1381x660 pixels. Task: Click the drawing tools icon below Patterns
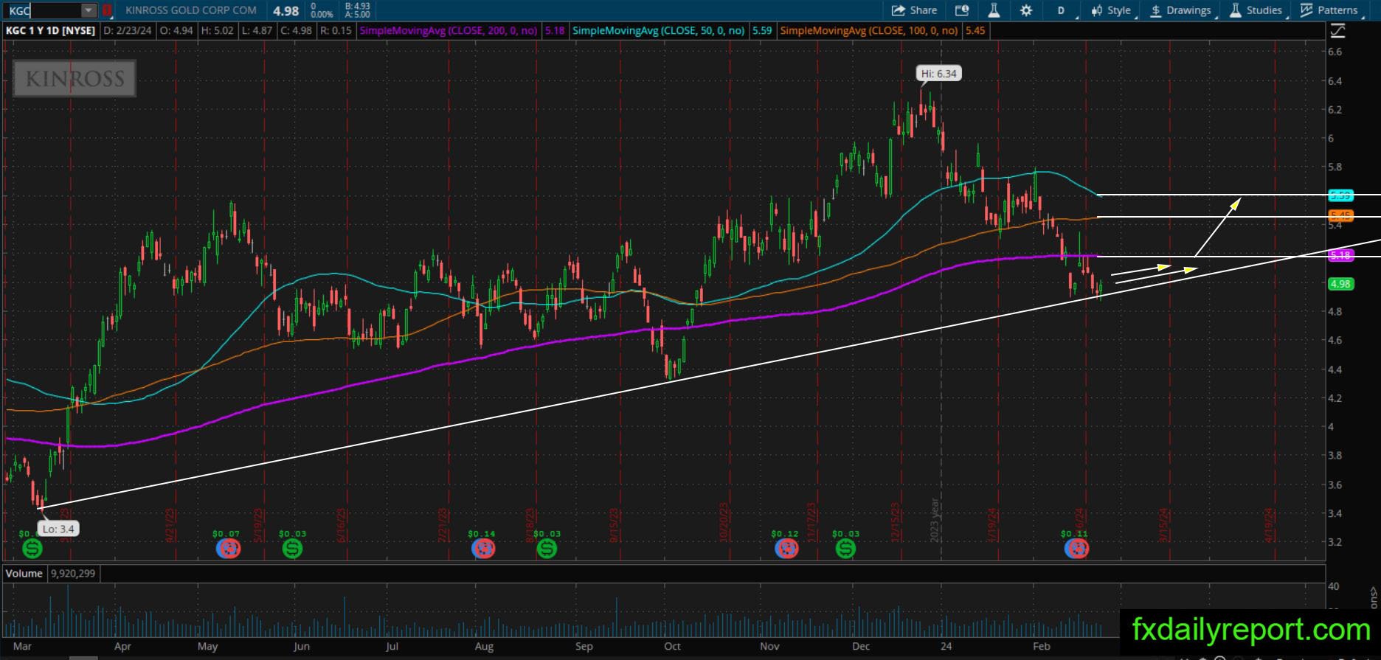point(1337,31)
